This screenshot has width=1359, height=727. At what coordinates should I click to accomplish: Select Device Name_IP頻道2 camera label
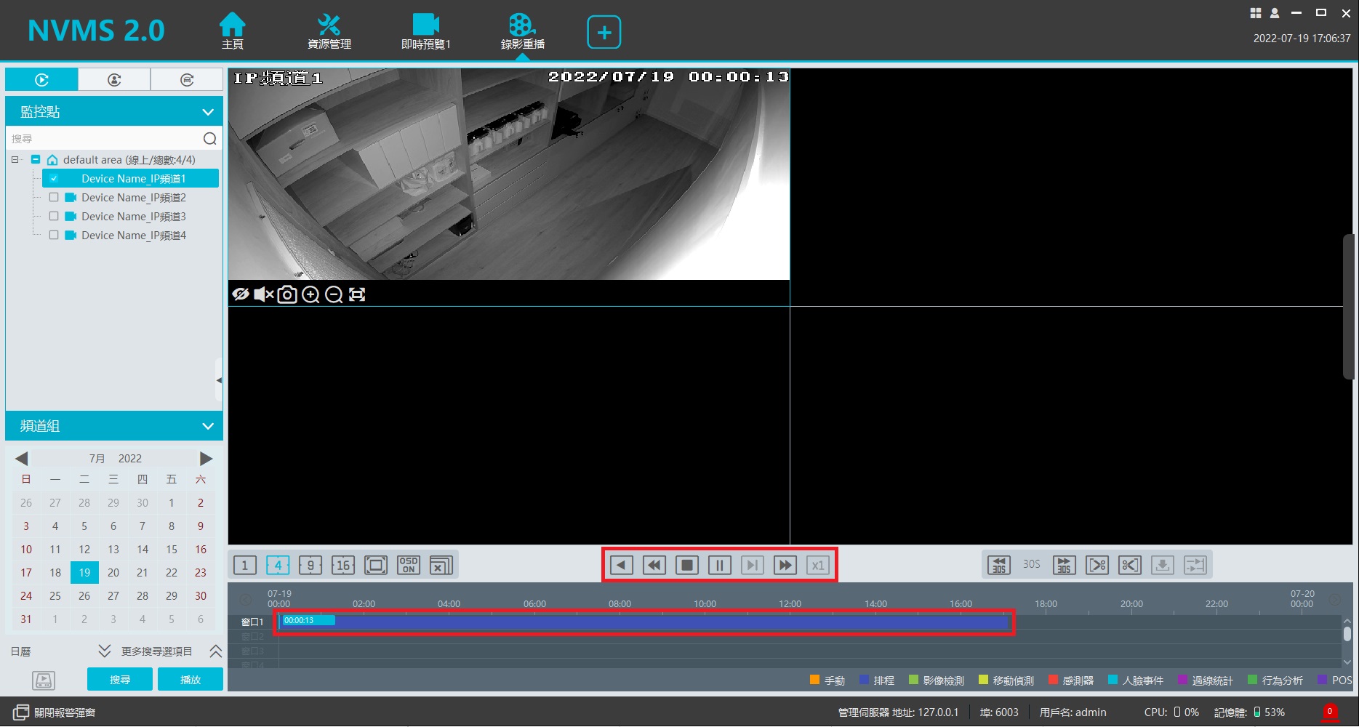(x=134, y=197)
